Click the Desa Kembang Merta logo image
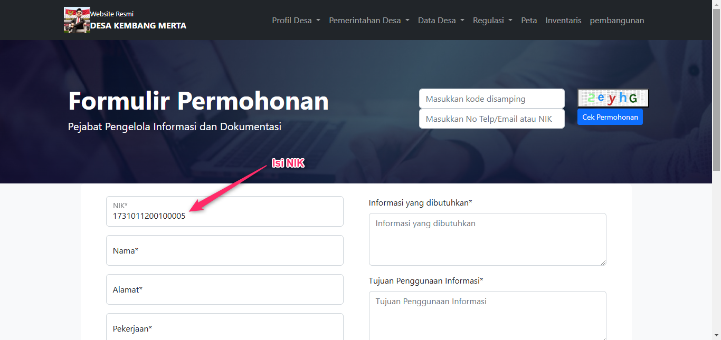 point(77,20)
